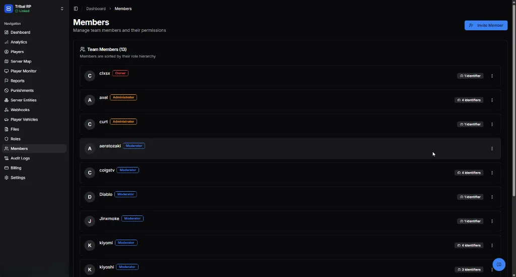Click the Moderator badge next to colgstv

point(127,170)
